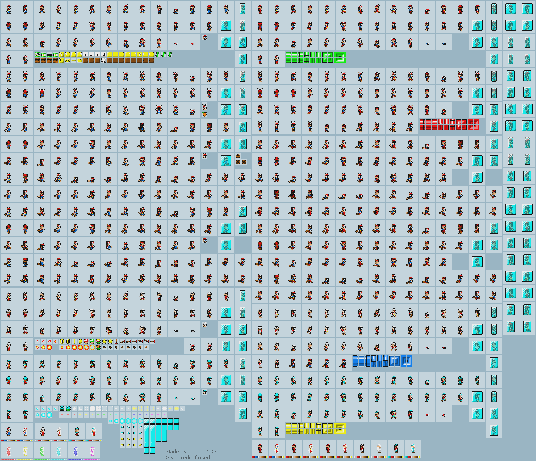
Task: Open the red pipe tileset
Action: tap(449, 125)
